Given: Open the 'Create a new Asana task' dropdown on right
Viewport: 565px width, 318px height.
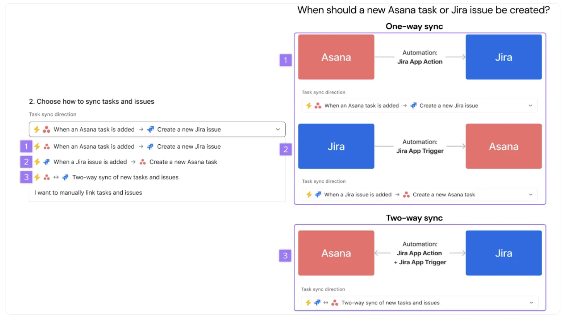Looking at the screenshot, I should point(531,195).
